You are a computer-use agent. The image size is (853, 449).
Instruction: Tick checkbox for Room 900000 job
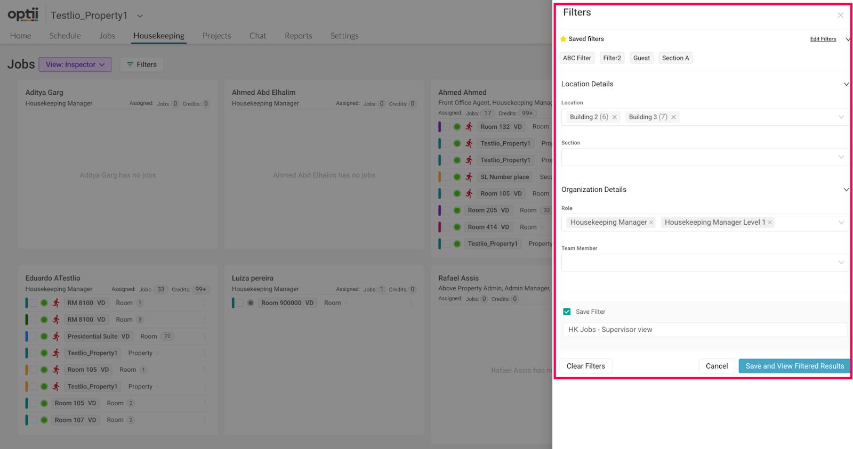[x=240, y=303]
